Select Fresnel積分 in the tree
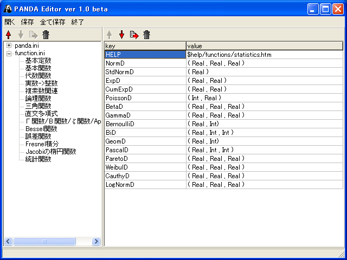Image resolution: width=347 pixels, height=260 pixels. [x=42, y=144]
